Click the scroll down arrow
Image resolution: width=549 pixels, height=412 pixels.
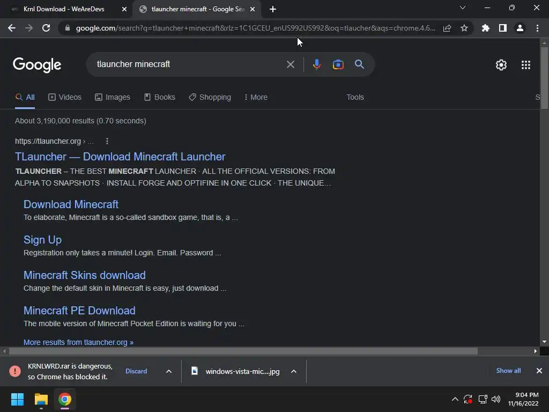coord(544,342)
